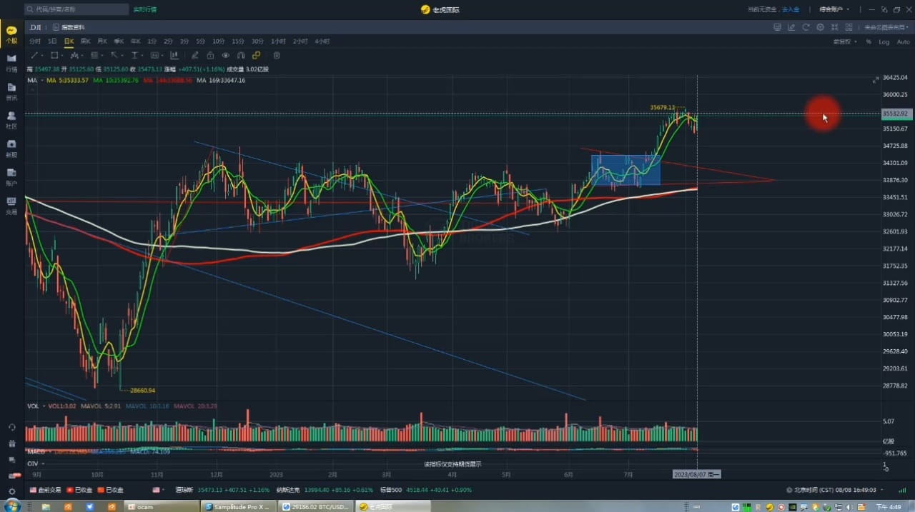Toggle drawing visibility eye icon
The height and width of the screenshot is (512, 915).
(x=226, y=55)
